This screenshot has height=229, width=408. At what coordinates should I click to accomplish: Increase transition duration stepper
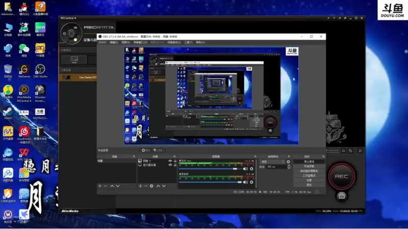289,166
